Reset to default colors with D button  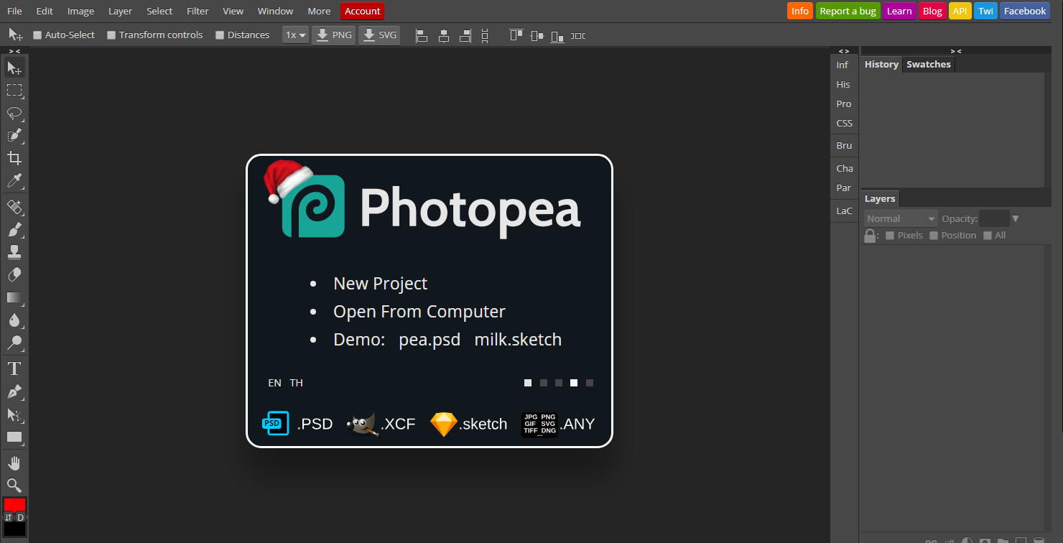[x=21, y=517]
